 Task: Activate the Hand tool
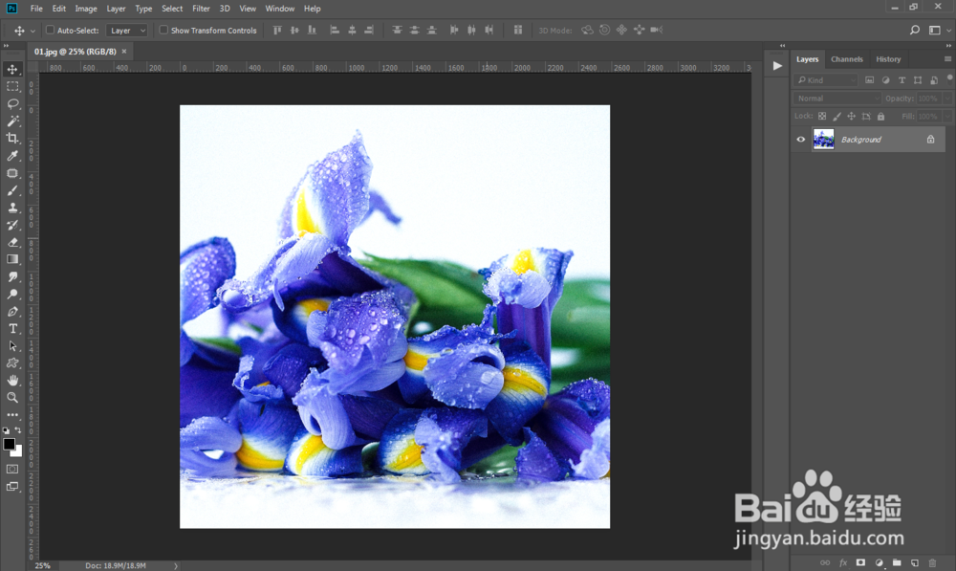pyautogui.click(x=13, y=380)
